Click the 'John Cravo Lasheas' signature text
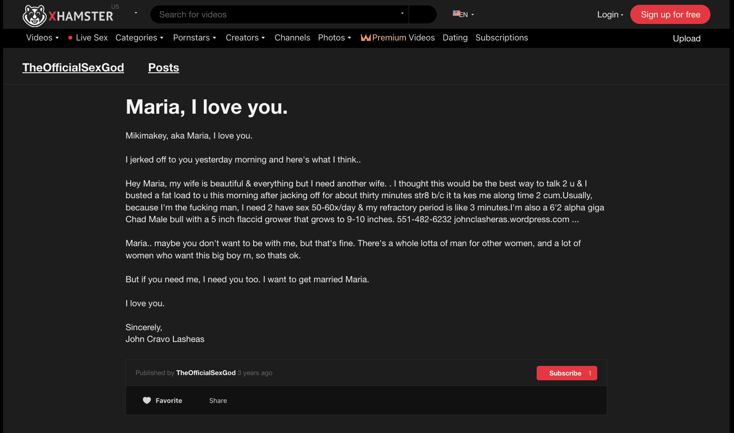The width and height of the screenshot is (734, 433). pyautogui.click(x=165, y=339)
